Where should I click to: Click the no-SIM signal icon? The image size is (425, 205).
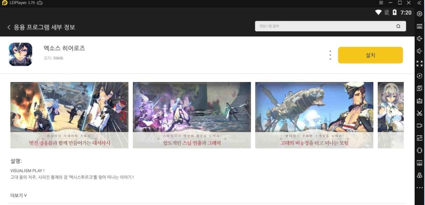(387, 12)
